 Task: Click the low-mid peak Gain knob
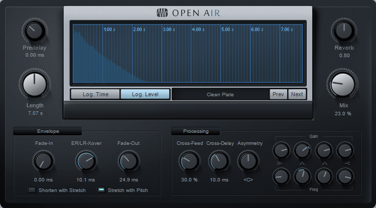[x=302, y=150]
